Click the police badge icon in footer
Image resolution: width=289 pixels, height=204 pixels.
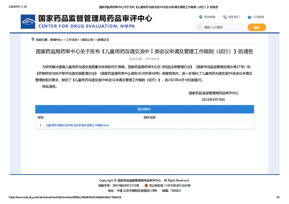pos(146,185)
